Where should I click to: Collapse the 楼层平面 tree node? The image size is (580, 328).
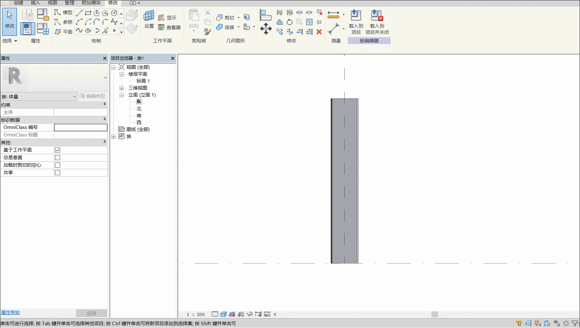click(x=122, y=74)
